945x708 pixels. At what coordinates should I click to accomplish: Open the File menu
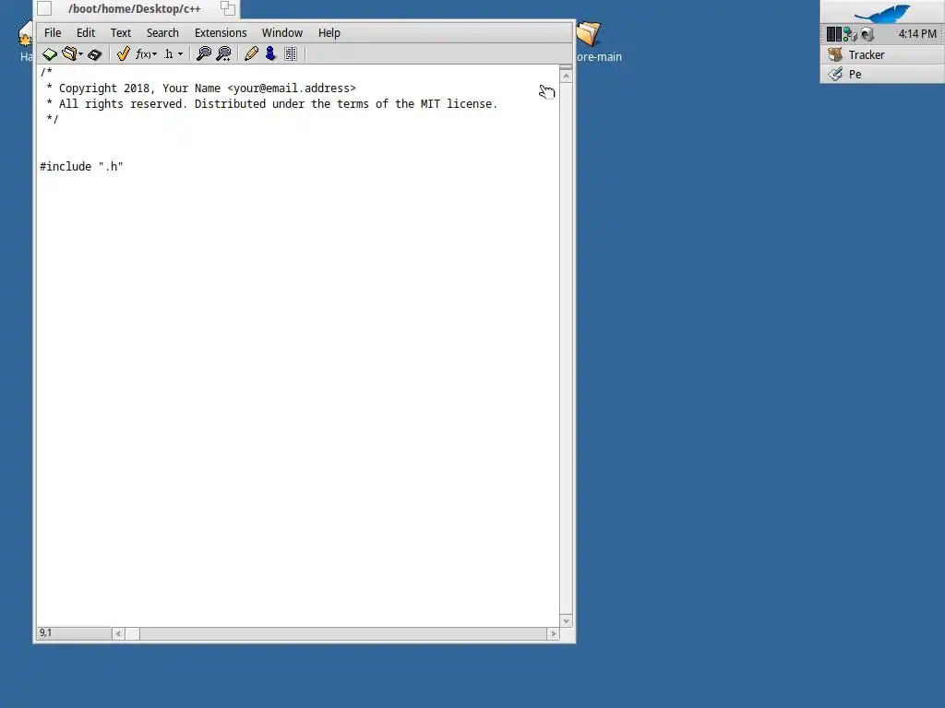click(53, 32)
